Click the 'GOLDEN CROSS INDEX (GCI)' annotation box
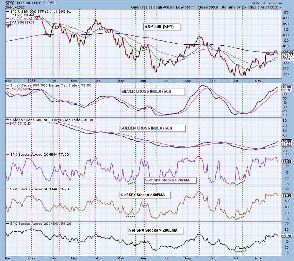Screen dimensions: 294x261 click(x=153, y=128)
